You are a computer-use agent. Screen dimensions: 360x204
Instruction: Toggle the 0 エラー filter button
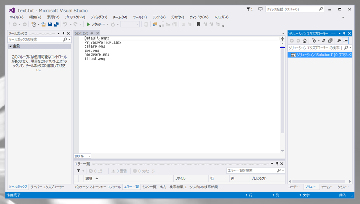97,171
